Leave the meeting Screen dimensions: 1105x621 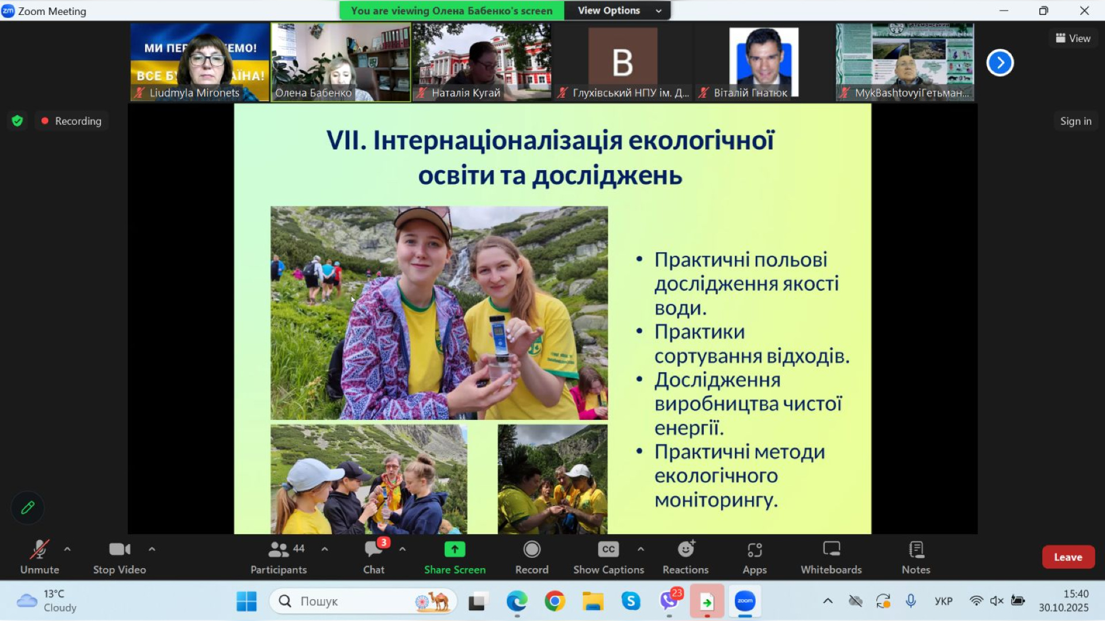point(1068,557)
